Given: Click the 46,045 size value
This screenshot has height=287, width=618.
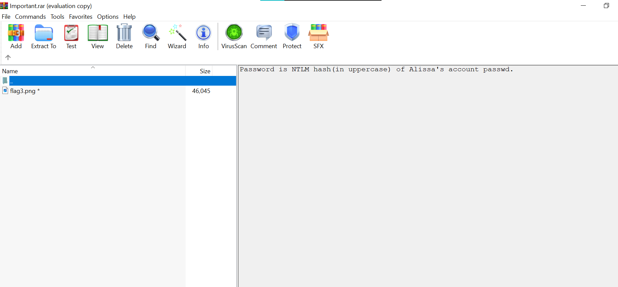Looking at the screenshot, I should click(201, 91).
